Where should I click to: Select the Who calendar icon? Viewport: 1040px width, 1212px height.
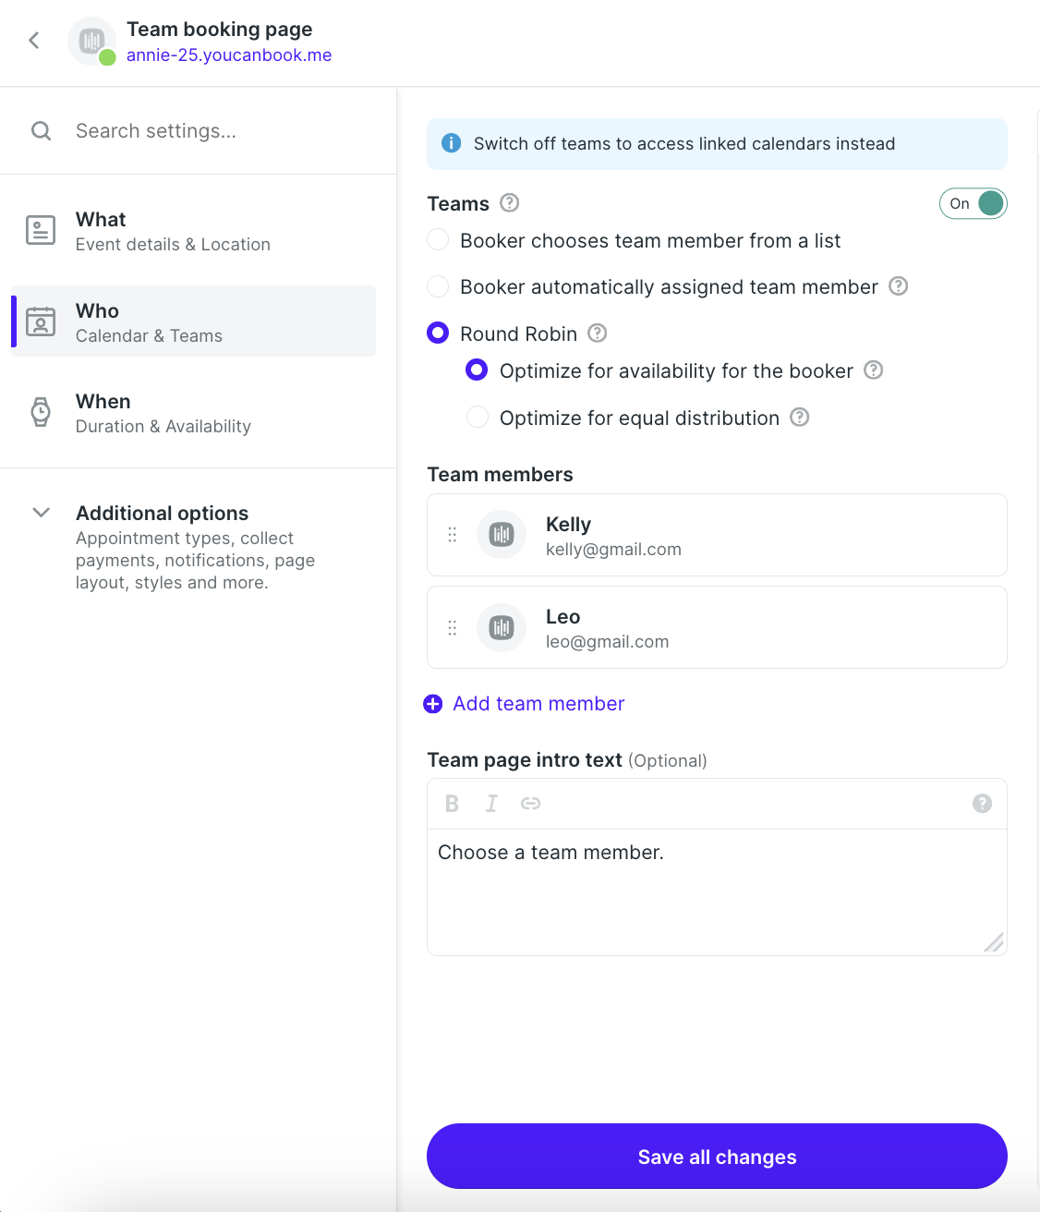pos(41,321)
